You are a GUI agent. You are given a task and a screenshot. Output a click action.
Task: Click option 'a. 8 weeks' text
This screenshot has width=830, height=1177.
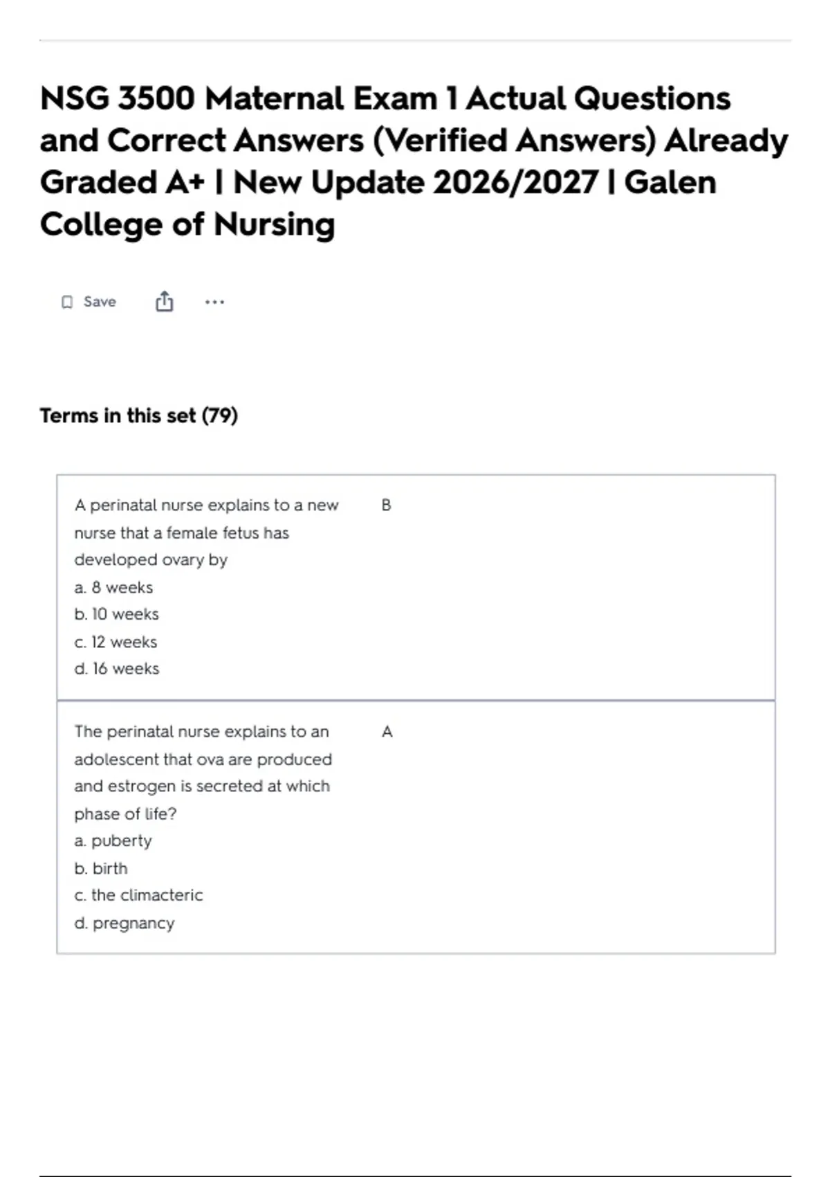coord(113,587)
